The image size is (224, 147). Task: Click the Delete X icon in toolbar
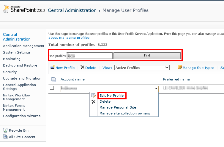coord(82,67)
